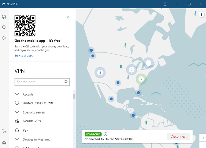Open Settings gear icon
This screenshot has height=148, width=206.
(4, 143)
